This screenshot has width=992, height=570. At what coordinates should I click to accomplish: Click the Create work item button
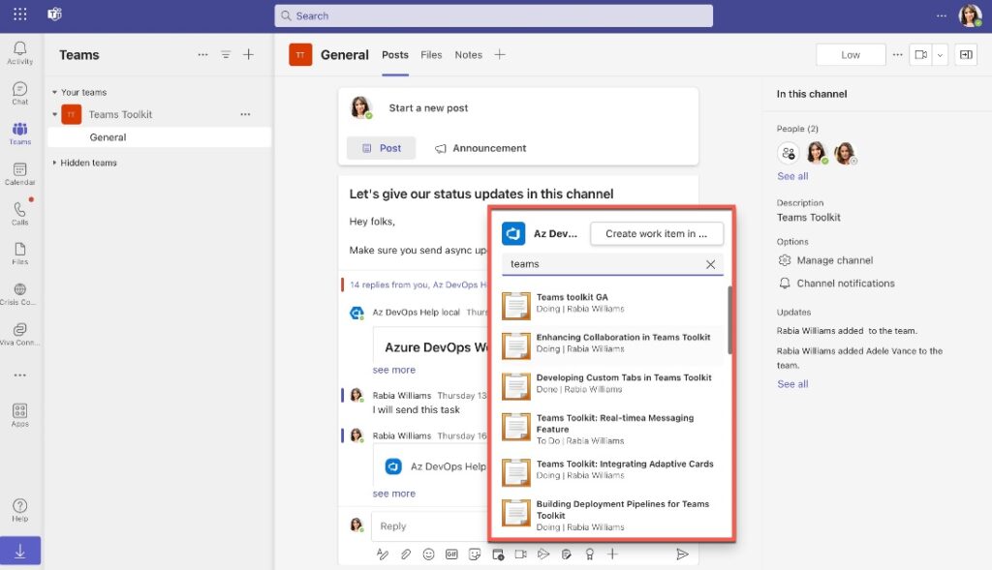[x=657, y=233]
